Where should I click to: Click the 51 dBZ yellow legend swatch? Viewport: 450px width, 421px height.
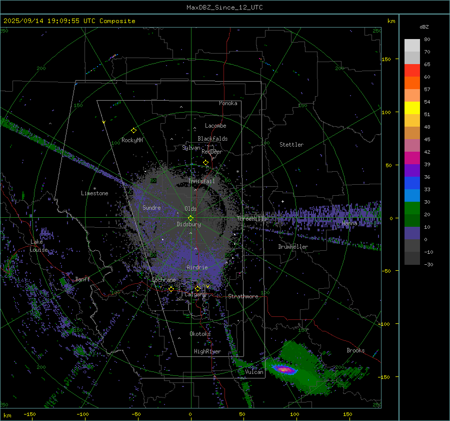tap(412, 108)
